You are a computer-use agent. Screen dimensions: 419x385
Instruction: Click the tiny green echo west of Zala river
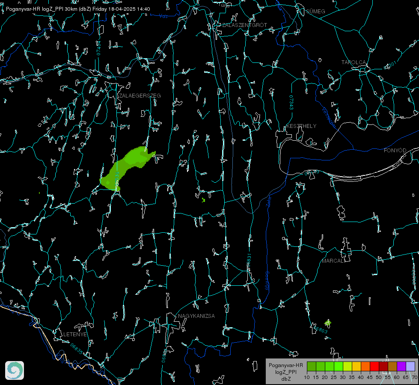tap(203, 200)
